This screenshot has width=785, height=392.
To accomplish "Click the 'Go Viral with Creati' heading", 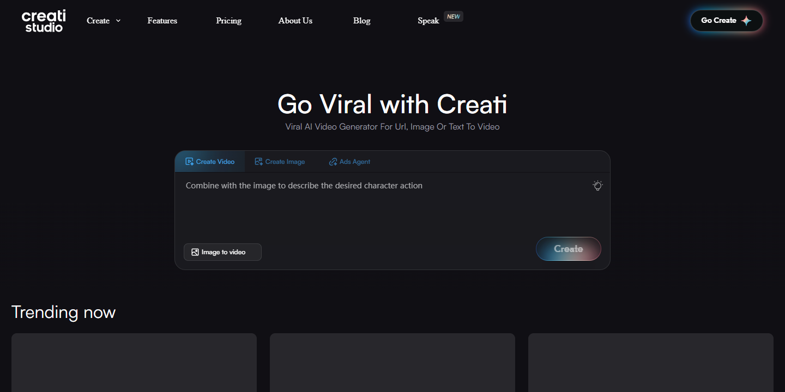I will [392, 104].
